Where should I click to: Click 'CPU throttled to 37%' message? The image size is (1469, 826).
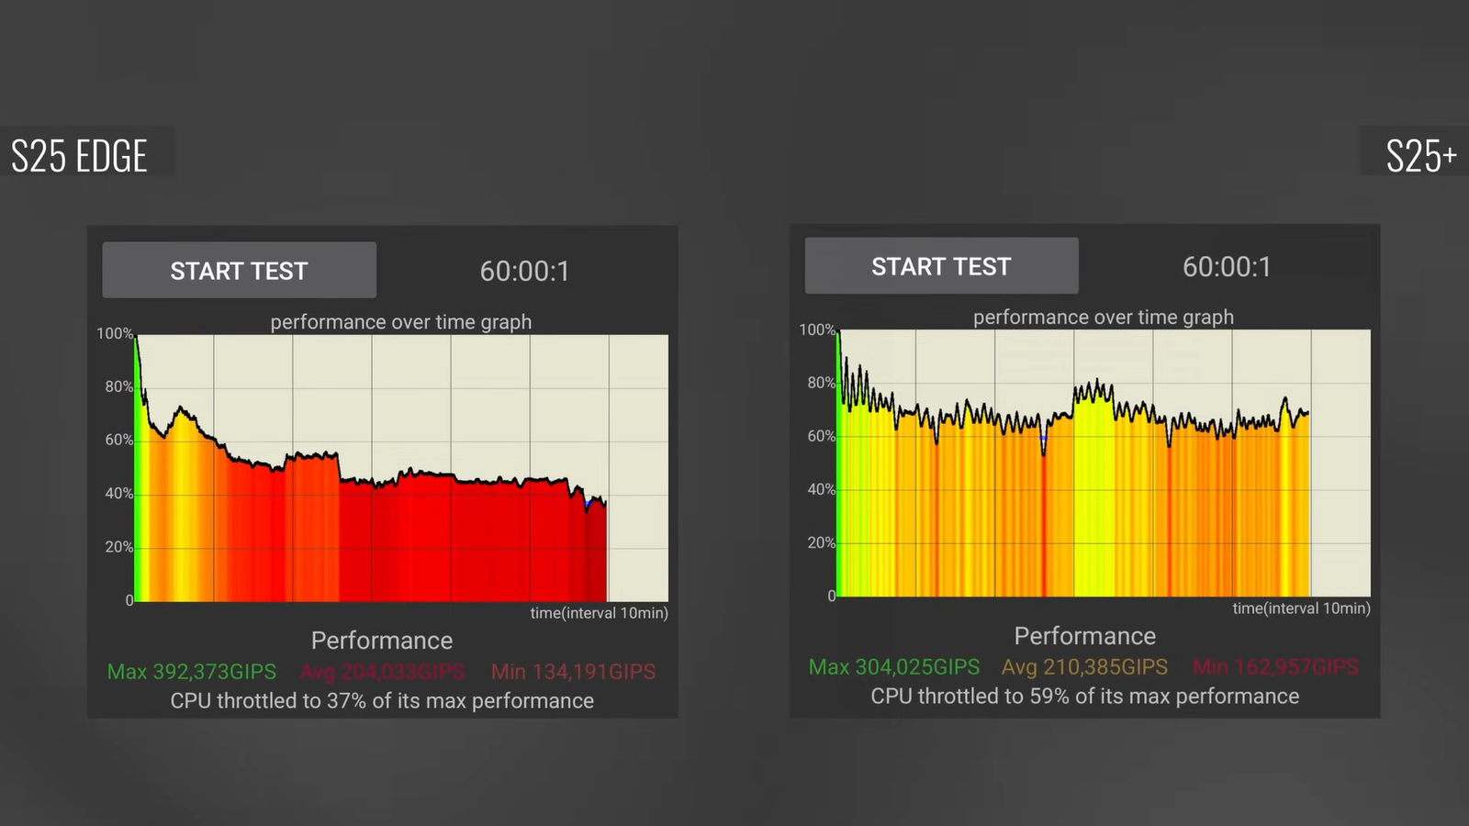pos(382,701)
